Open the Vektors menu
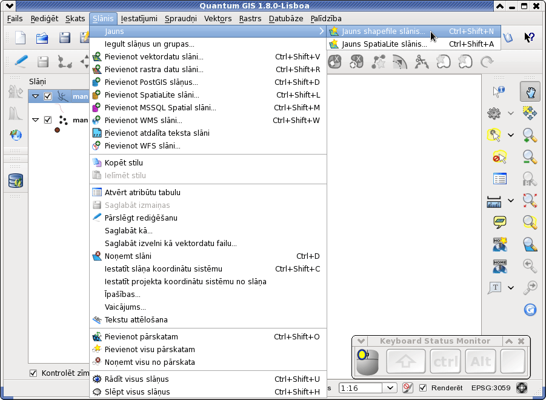This screenshot has height=400, width=546. point(218,18)
